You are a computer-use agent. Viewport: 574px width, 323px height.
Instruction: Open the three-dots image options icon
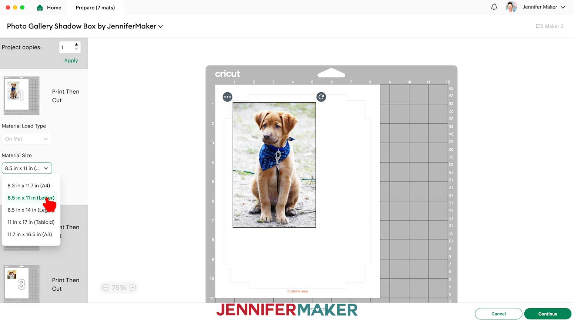[227, 97]
